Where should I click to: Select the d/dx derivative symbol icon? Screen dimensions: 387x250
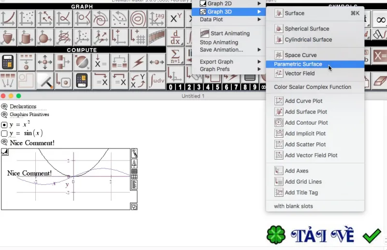tap(175, 37)
